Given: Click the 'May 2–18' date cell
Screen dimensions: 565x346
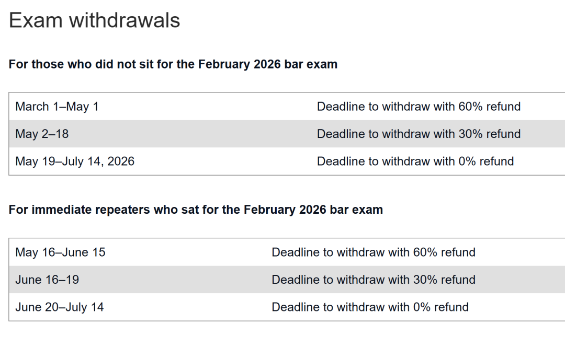Looking at the screenshot, I should pyautogui.click(x=42, y=134).
